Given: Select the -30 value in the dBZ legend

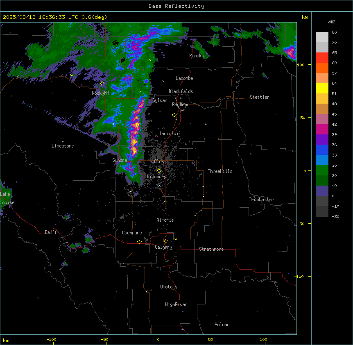Looking at the screenshot, I should tap(335, 217).
